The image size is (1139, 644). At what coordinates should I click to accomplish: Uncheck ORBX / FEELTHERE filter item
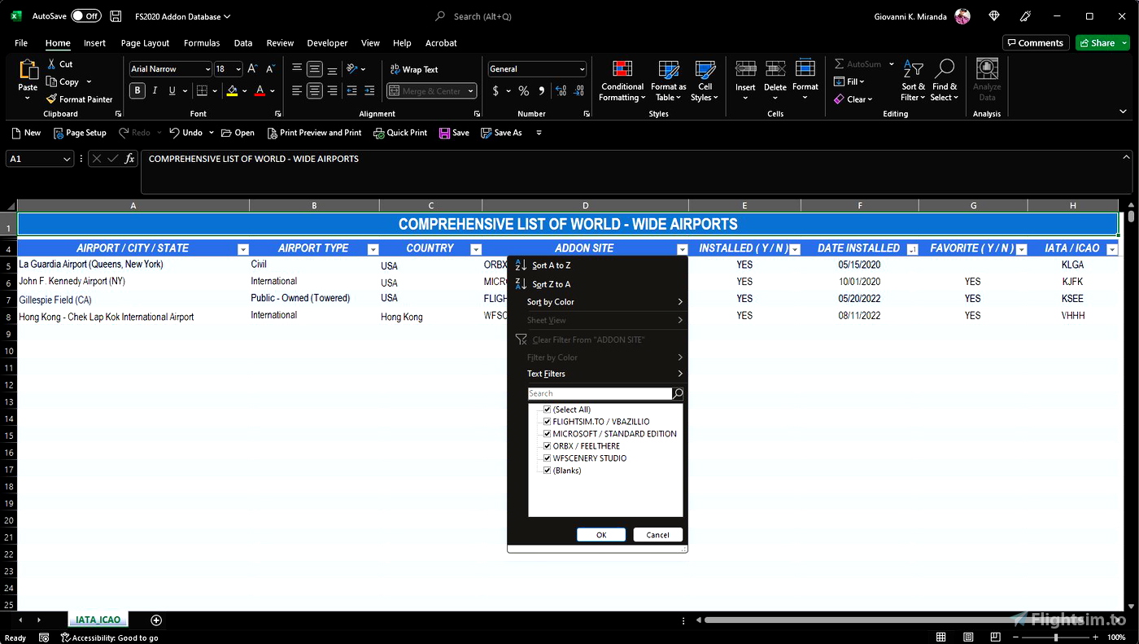[548, 446]
